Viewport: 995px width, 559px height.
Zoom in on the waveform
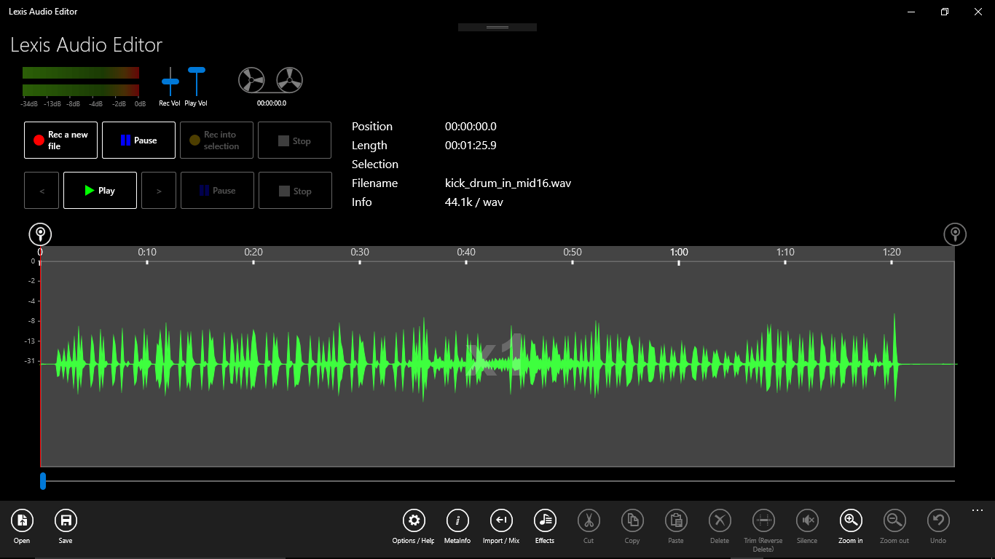(850, 520)
